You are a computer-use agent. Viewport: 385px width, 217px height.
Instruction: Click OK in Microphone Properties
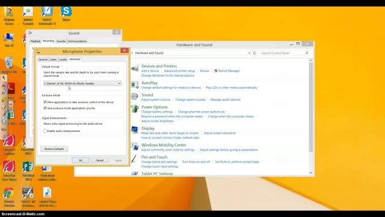pyautogui.click(x=81, y=160)
